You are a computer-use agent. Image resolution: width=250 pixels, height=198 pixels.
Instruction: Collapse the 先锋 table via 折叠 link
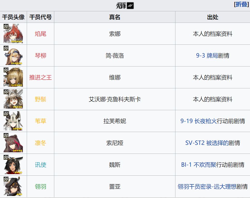coord(242,4)
